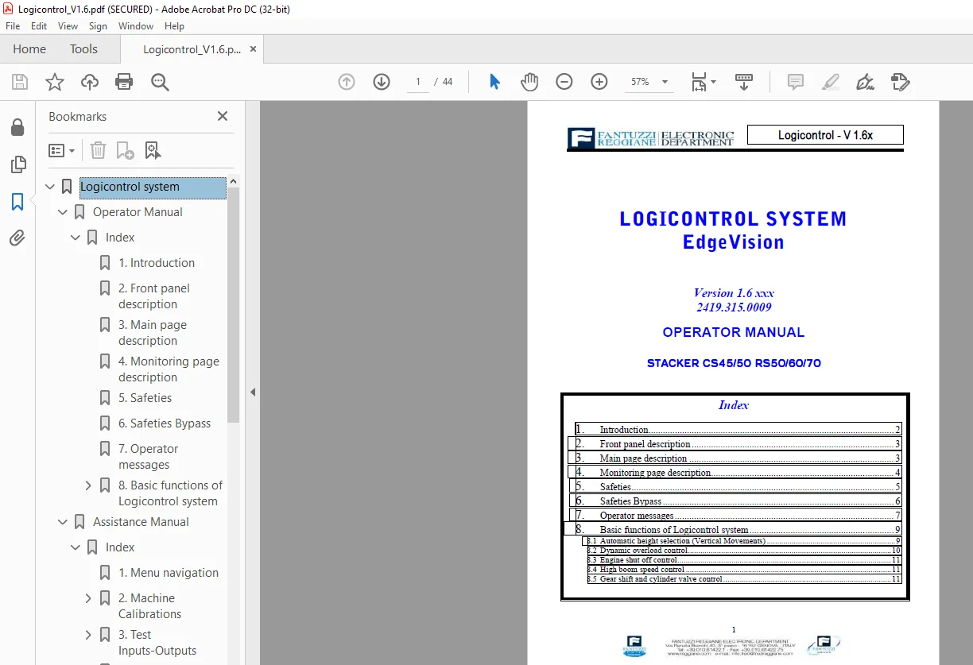This screenshot has width=973, height=665.
Task: Collapse the Index bookmark under Assistance Manual
Action: click(76, 547)
